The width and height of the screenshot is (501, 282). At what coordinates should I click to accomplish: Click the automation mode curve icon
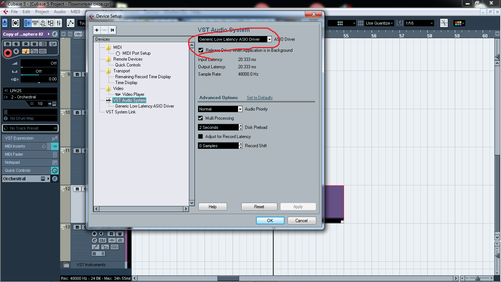[71, 23]
